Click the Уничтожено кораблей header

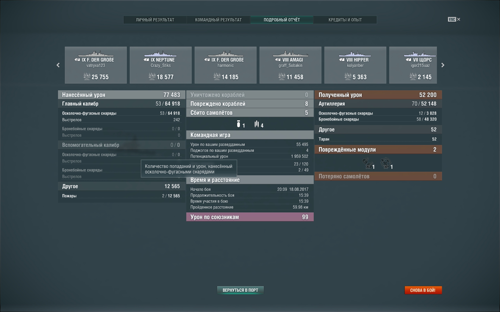(x=250, y=95)
